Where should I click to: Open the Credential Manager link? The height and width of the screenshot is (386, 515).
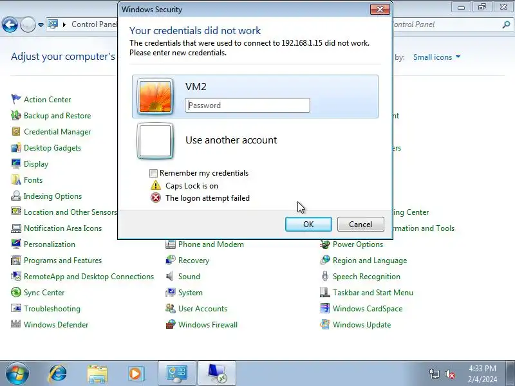57,132
